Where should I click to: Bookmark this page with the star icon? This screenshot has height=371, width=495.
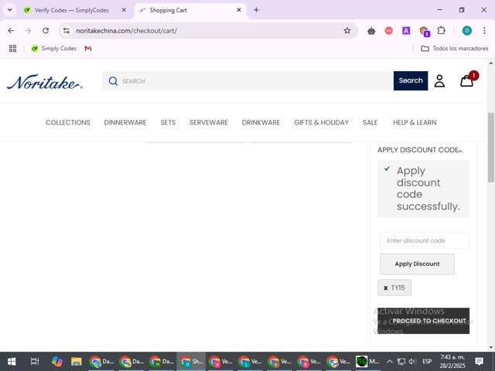tap(347, 31)
